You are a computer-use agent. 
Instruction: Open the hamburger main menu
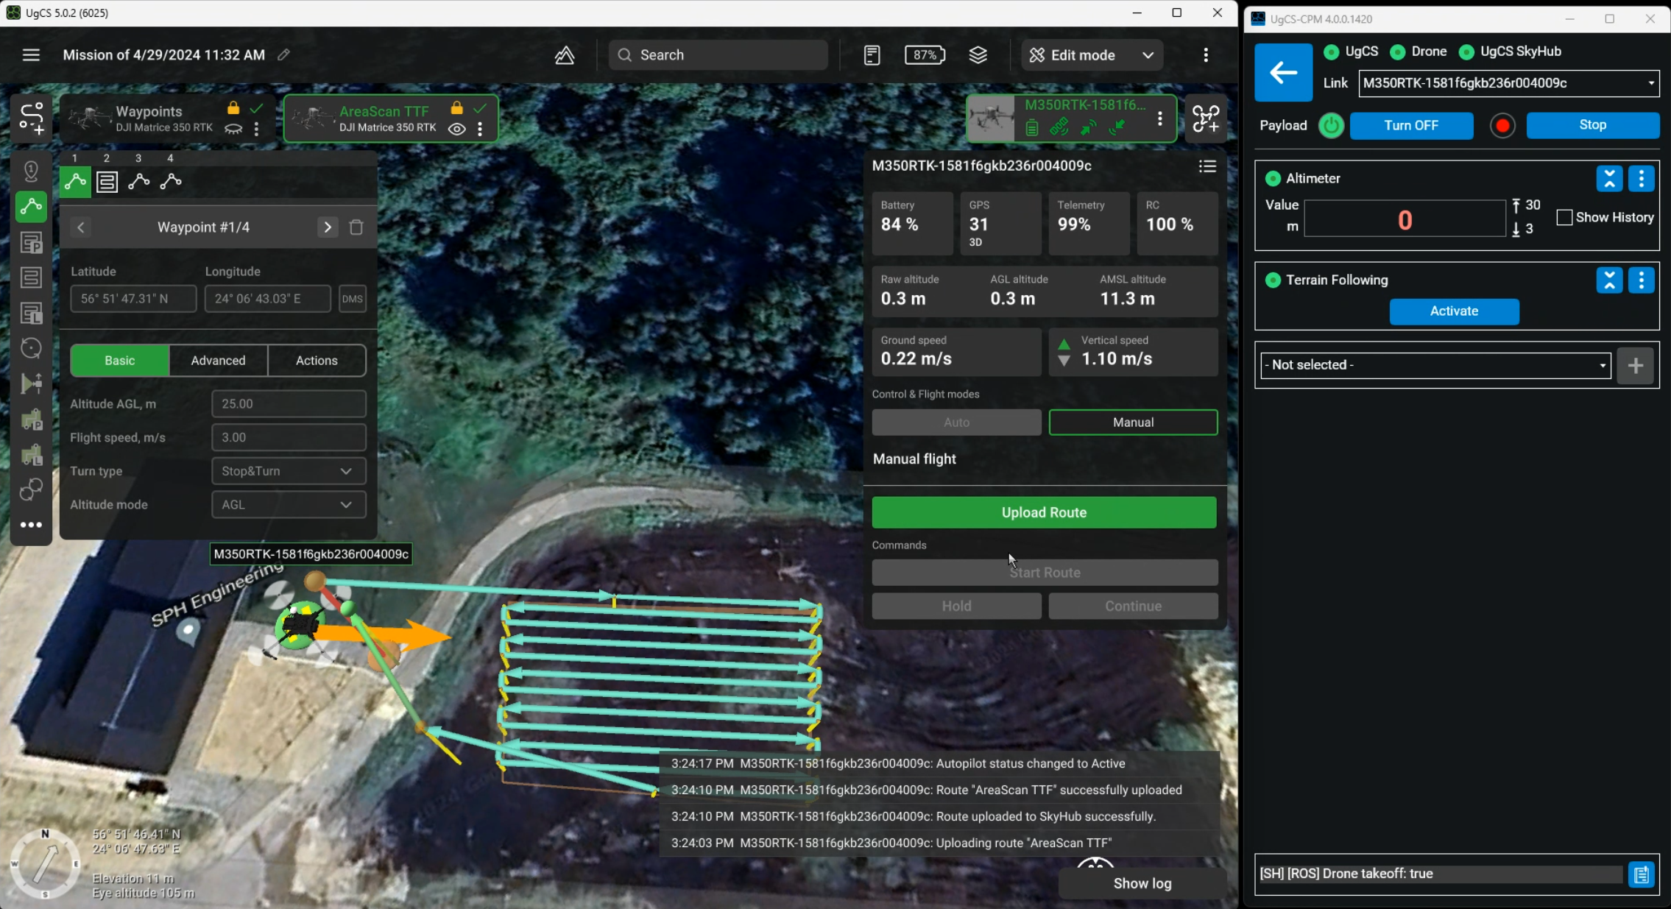click(x=31, y=55)
